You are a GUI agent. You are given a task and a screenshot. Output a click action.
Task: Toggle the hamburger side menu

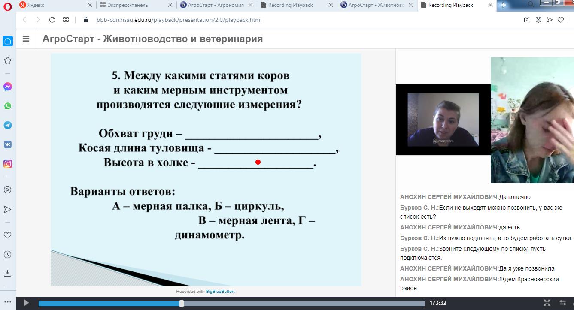26,39
